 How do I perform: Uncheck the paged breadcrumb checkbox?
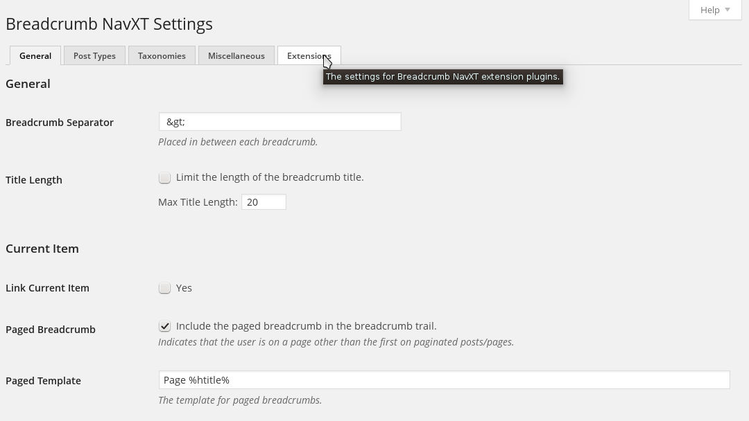pos(164,326)
